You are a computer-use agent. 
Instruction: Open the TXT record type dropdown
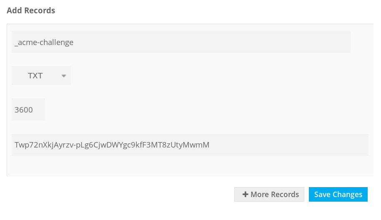(41, 75)
